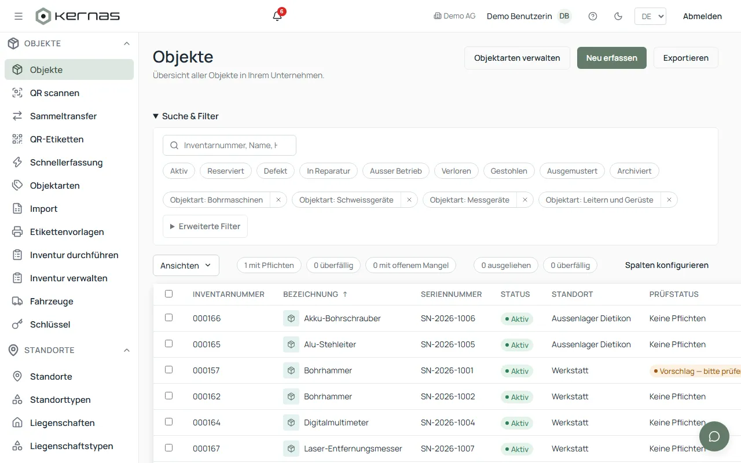Click the Alu-Stehleiter object icon
Viewport: 741px width, 463px height.
[291, 344]
